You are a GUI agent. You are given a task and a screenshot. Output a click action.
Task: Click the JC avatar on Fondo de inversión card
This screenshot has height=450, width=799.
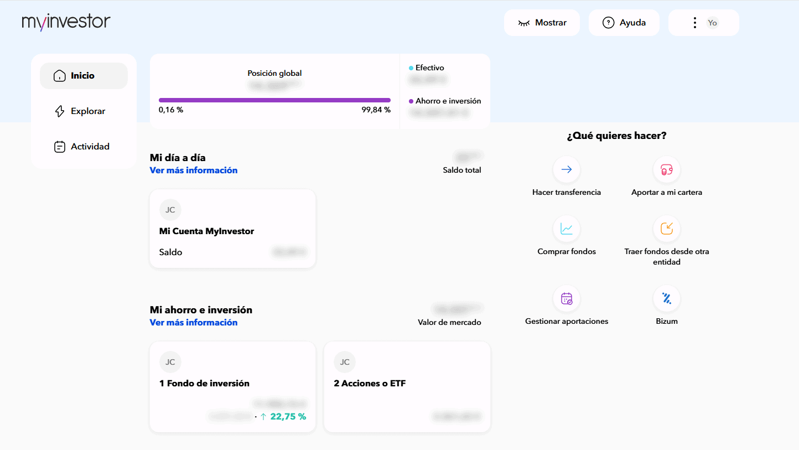point(170,362)
